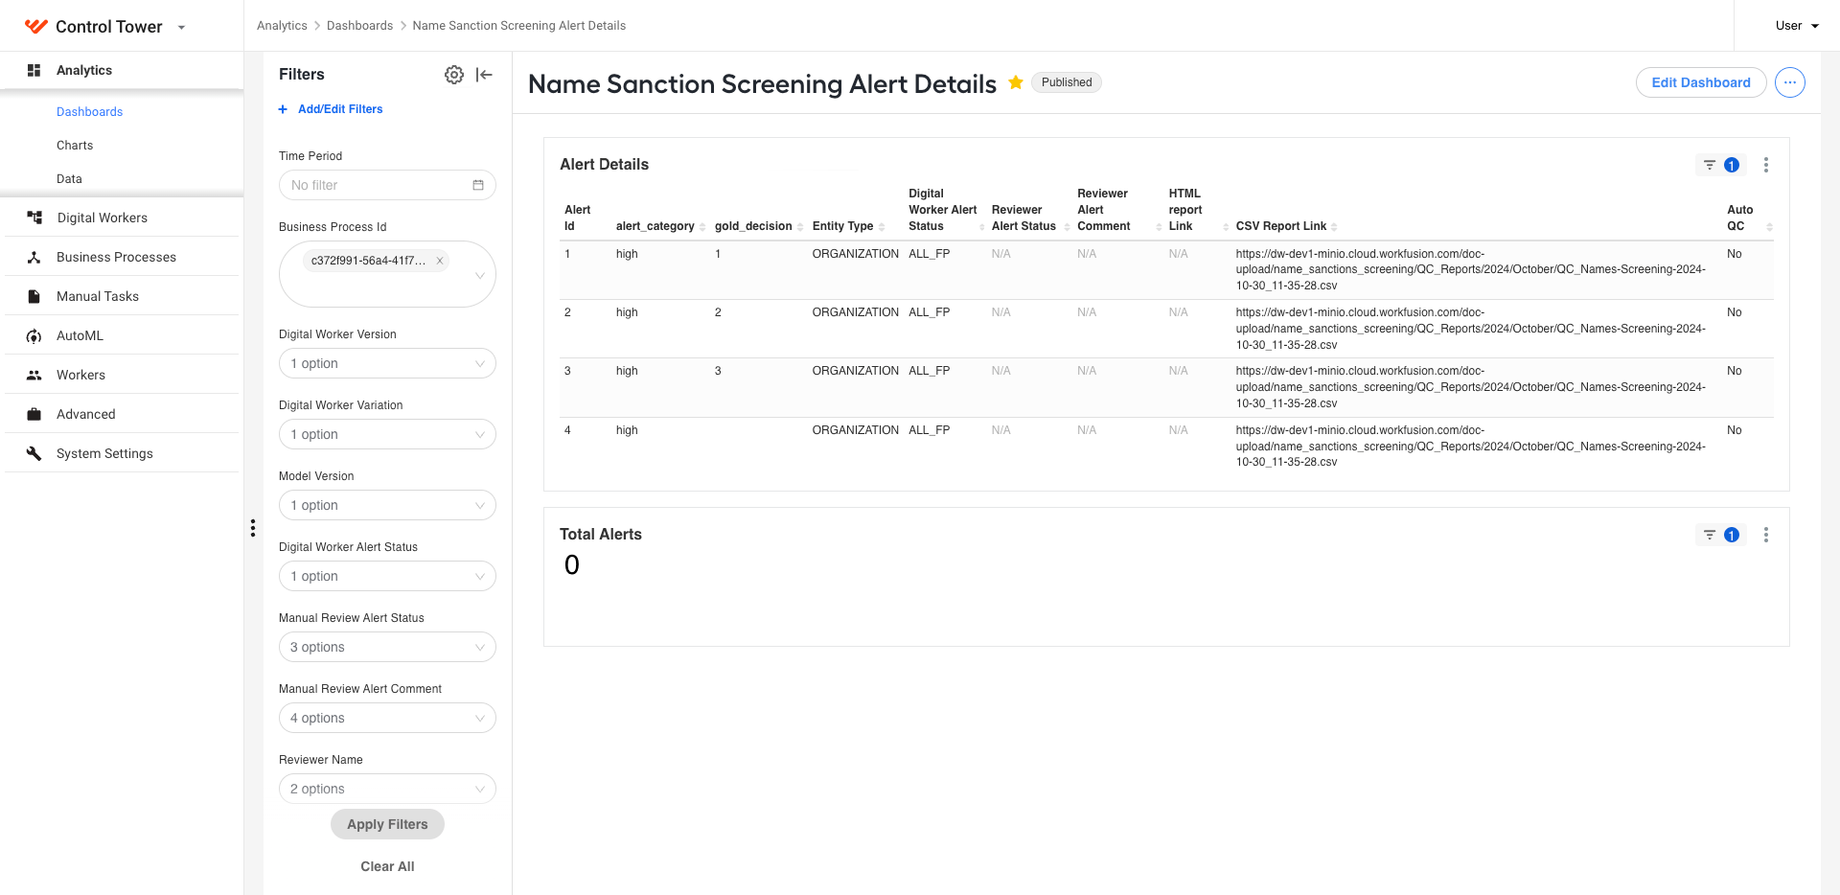Click the plus icon for Add/Edit Filters

tap(283, 109)
